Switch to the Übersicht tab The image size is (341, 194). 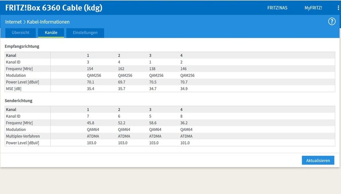[20, 33]
